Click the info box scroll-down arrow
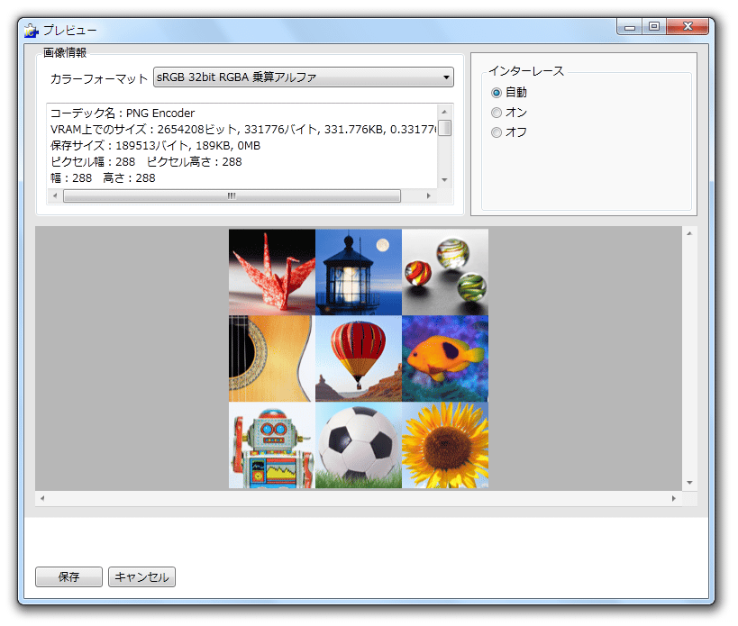 (444, 180)
